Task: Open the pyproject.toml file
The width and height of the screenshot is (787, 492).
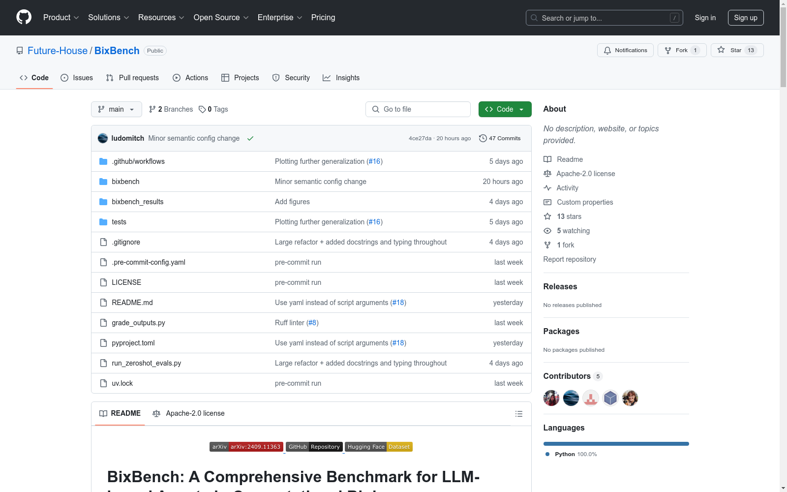Action: coord(133,343)
